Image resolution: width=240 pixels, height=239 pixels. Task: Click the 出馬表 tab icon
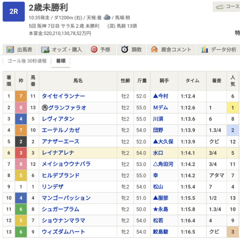coord(10,49)
